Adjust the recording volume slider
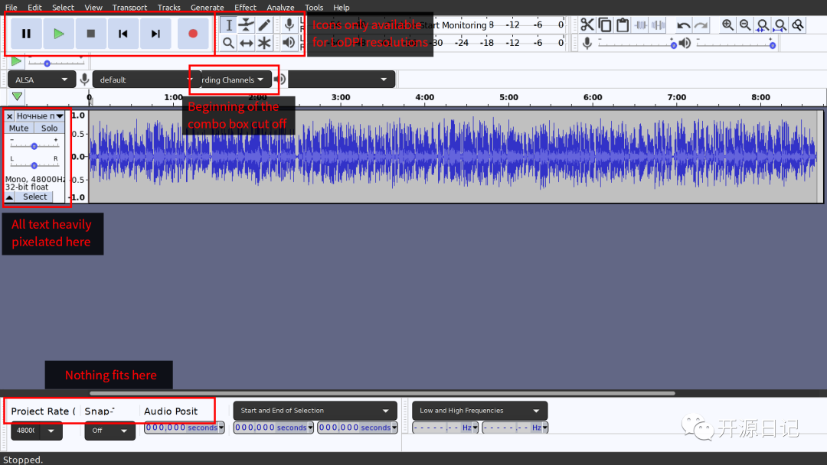Viewport: 827px width, 465px height. (636, 44)
